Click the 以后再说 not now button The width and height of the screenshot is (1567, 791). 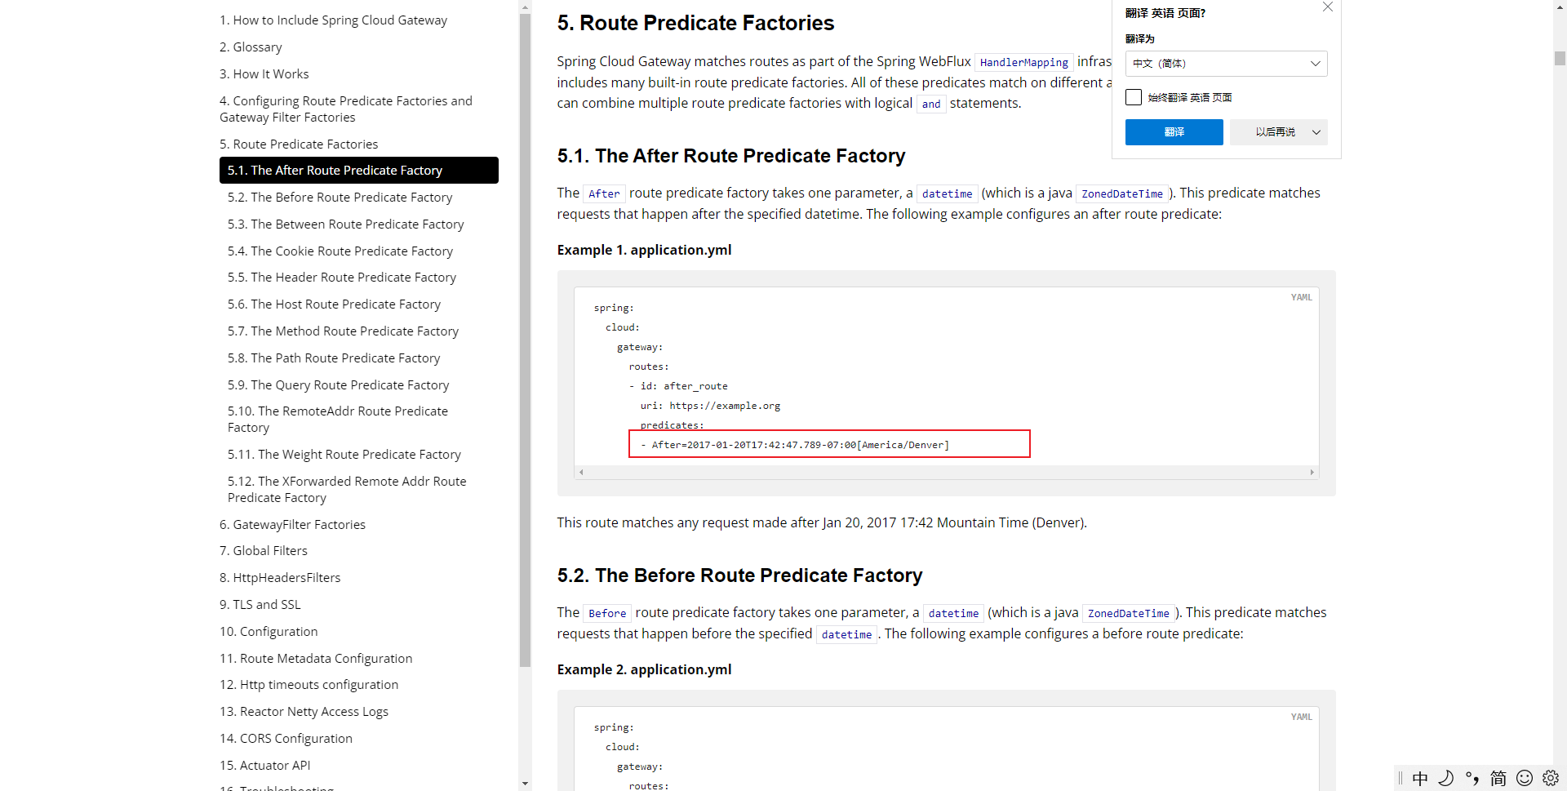(1275, 132)
